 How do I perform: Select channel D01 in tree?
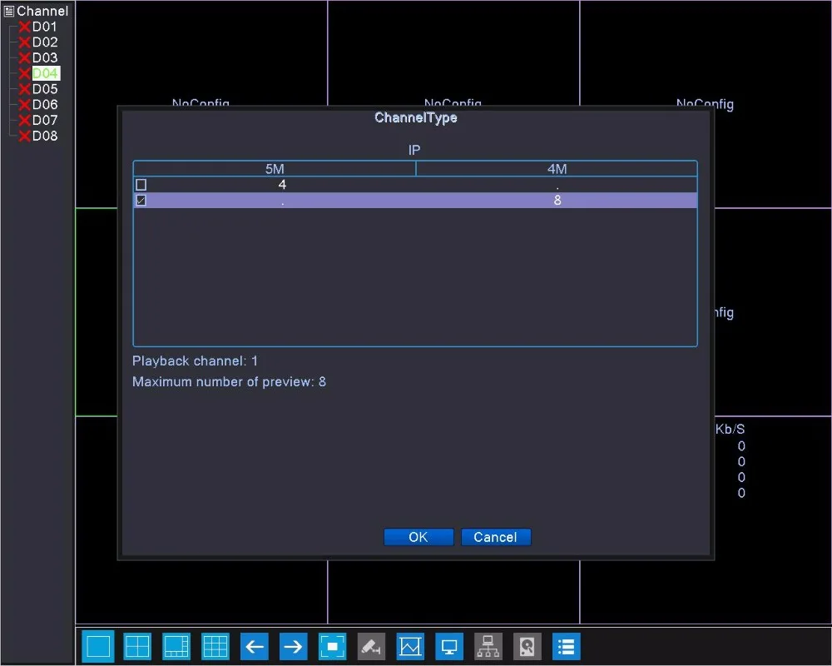click(45, 27)
